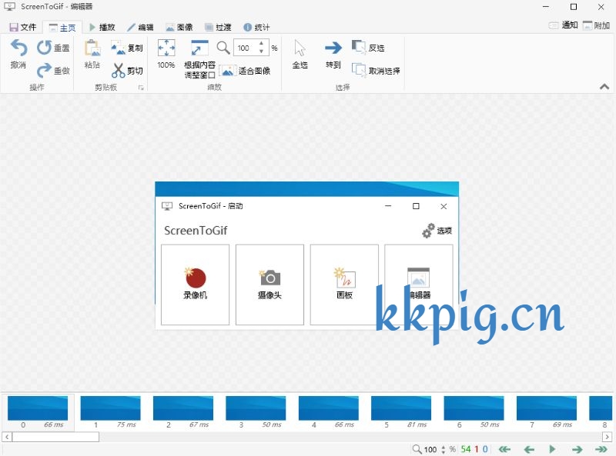Clear selection with 取消选择
This screenshot has height=456, width=616.
(x=376, y=71)
